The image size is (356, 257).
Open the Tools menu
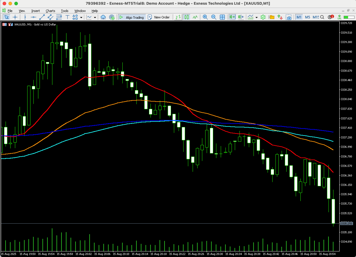(x=65, y=11)
